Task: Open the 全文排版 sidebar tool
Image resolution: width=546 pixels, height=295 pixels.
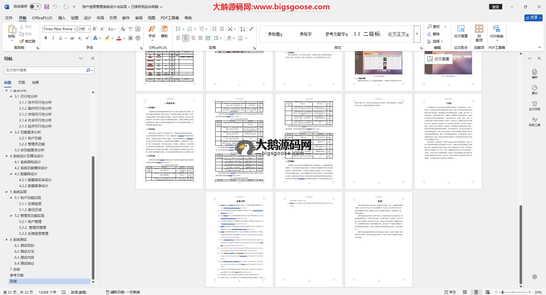Action: [534, 106]
